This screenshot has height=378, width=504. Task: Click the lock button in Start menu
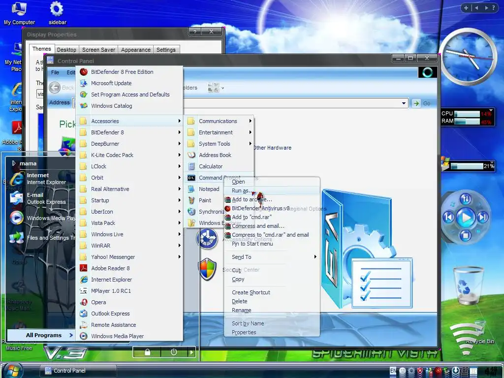(x=147, y=352)
